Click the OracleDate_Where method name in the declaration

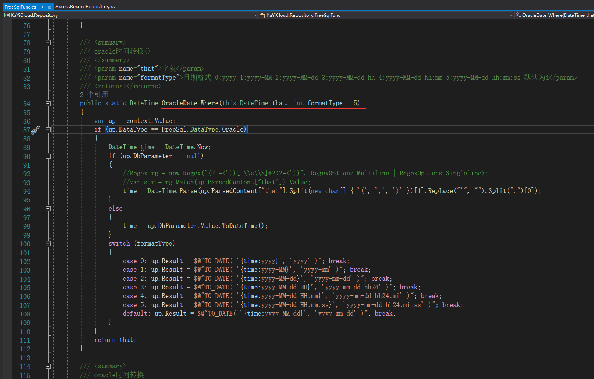190,103
